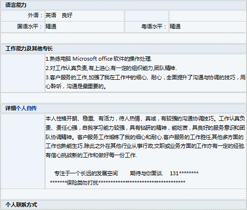Click the line 有信心挑战新的工作
This screenshot has height=210, width=247.
91,155
